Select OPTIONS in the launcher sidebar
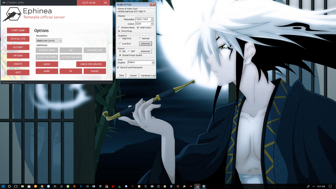The image size is (336, 189). (18, 55)
